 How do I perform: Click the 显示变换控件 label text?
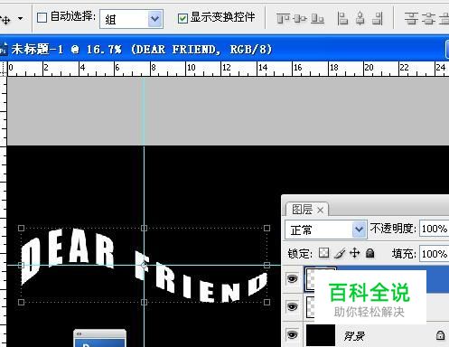click(x=223, y=17)
